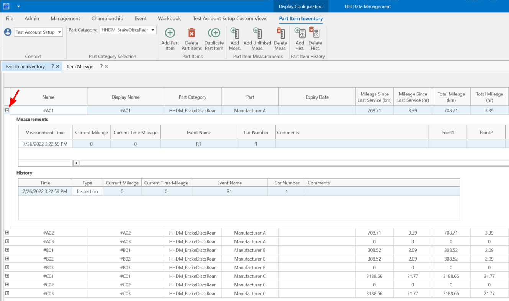Switch to the Item Mileage tab
This screenshot has height=301, width=509.
point(80,66)
